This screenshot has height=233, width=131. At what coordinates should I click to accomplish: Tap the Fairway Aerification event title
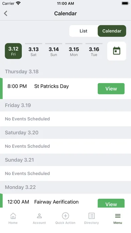56,202
